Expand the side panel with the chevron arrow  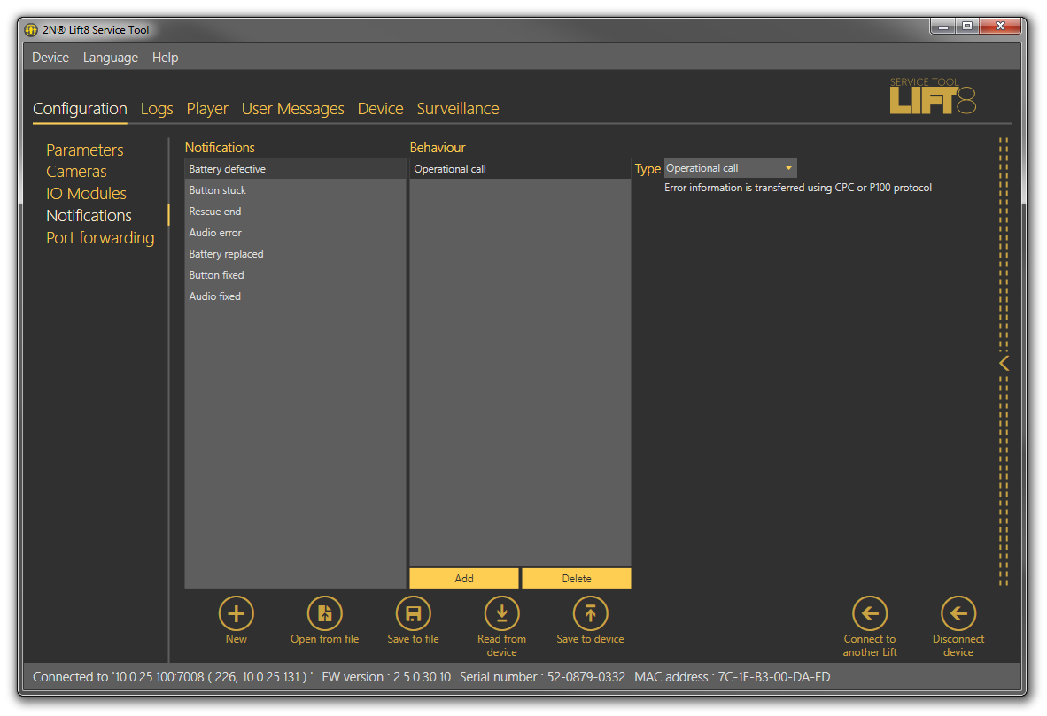[1004, 363]
